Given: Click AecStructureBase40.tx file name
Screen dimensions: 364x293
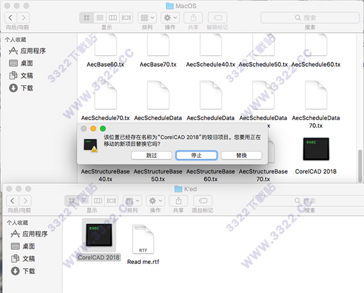Looking at the screenshot, I should point(106,175).
